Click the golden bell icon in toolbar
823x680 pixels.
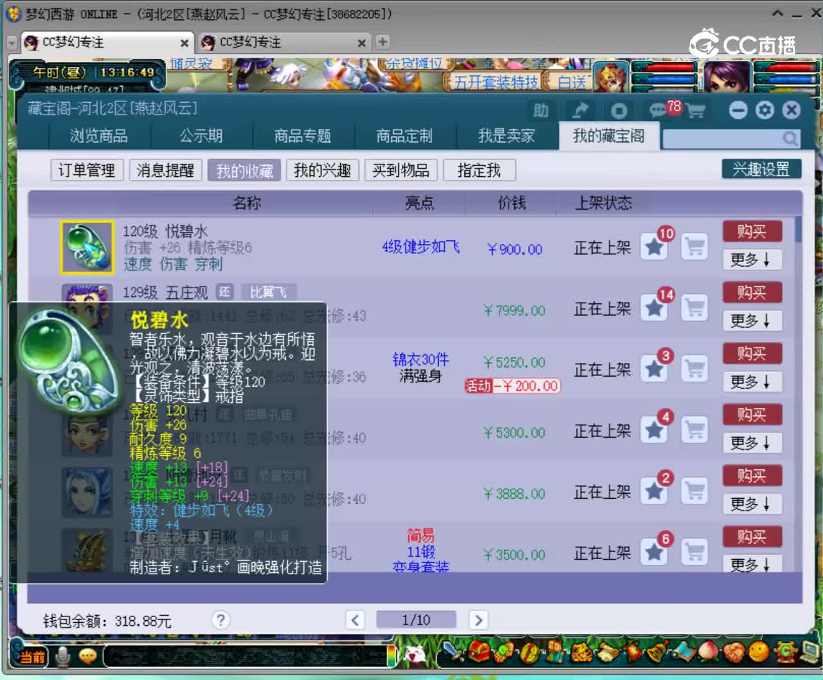click(657, 653)
